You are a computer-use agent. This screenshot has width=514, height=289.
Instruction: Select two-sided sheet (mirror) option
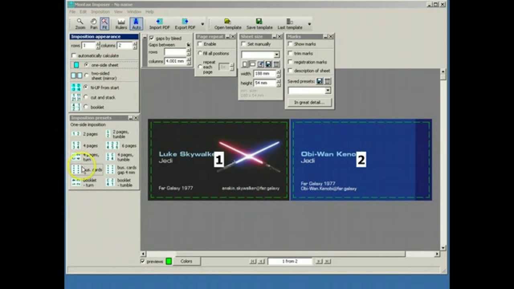(x=86, y=75)
